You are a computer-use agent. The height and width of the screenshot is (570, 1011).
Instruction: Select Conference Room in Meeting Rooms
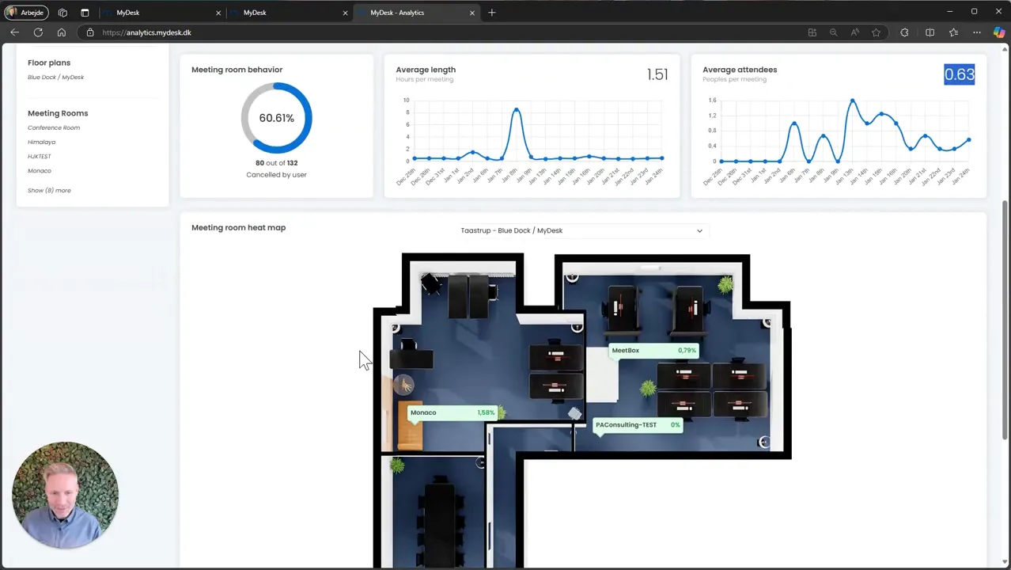coord(54,127)
